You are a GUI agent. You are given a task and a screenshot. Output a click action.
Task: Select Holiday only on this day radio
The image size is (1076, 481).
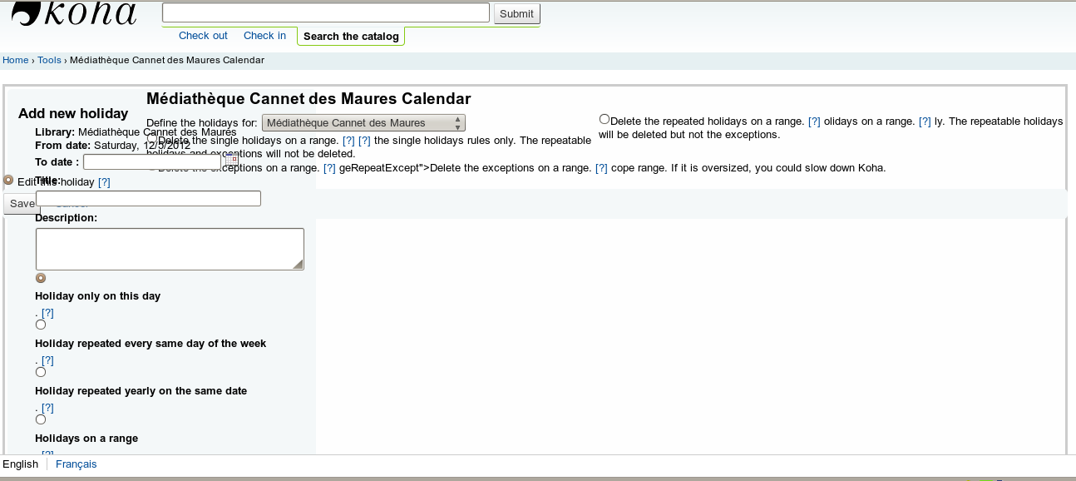pyautogui.click(x=41, y=278)
